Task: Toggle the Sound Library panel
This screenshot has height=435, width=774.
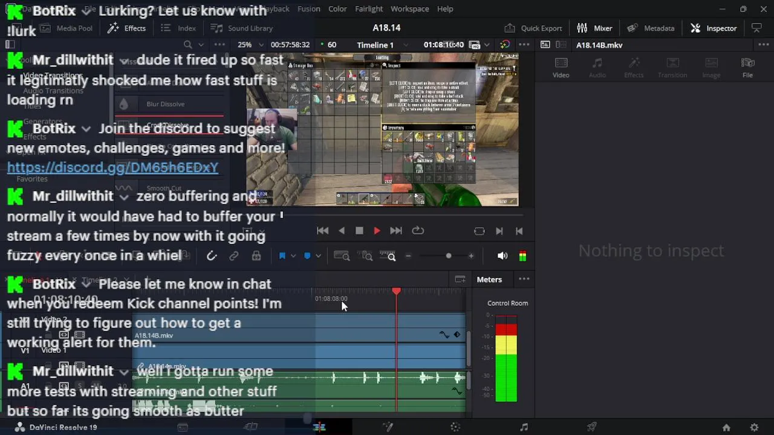Action: pos(242,28)
